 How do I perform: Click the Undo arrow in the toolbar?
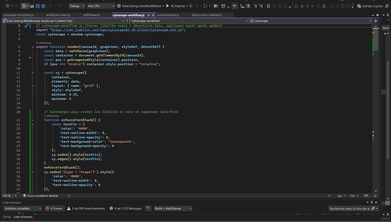(x=51, y=6)
